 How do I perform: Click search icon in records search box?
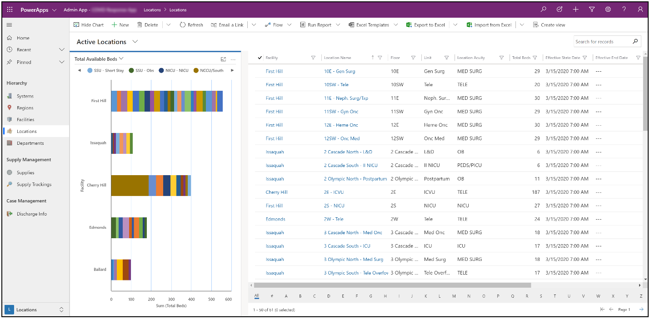point(635,41)
